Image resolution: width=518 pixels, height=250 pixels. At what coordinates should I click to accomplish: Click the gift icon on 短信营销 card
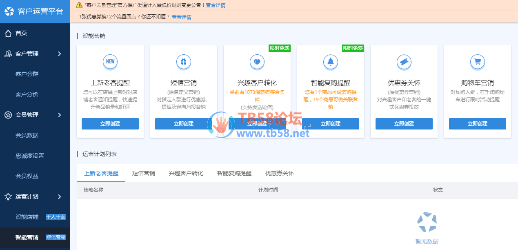click(184, 62)
